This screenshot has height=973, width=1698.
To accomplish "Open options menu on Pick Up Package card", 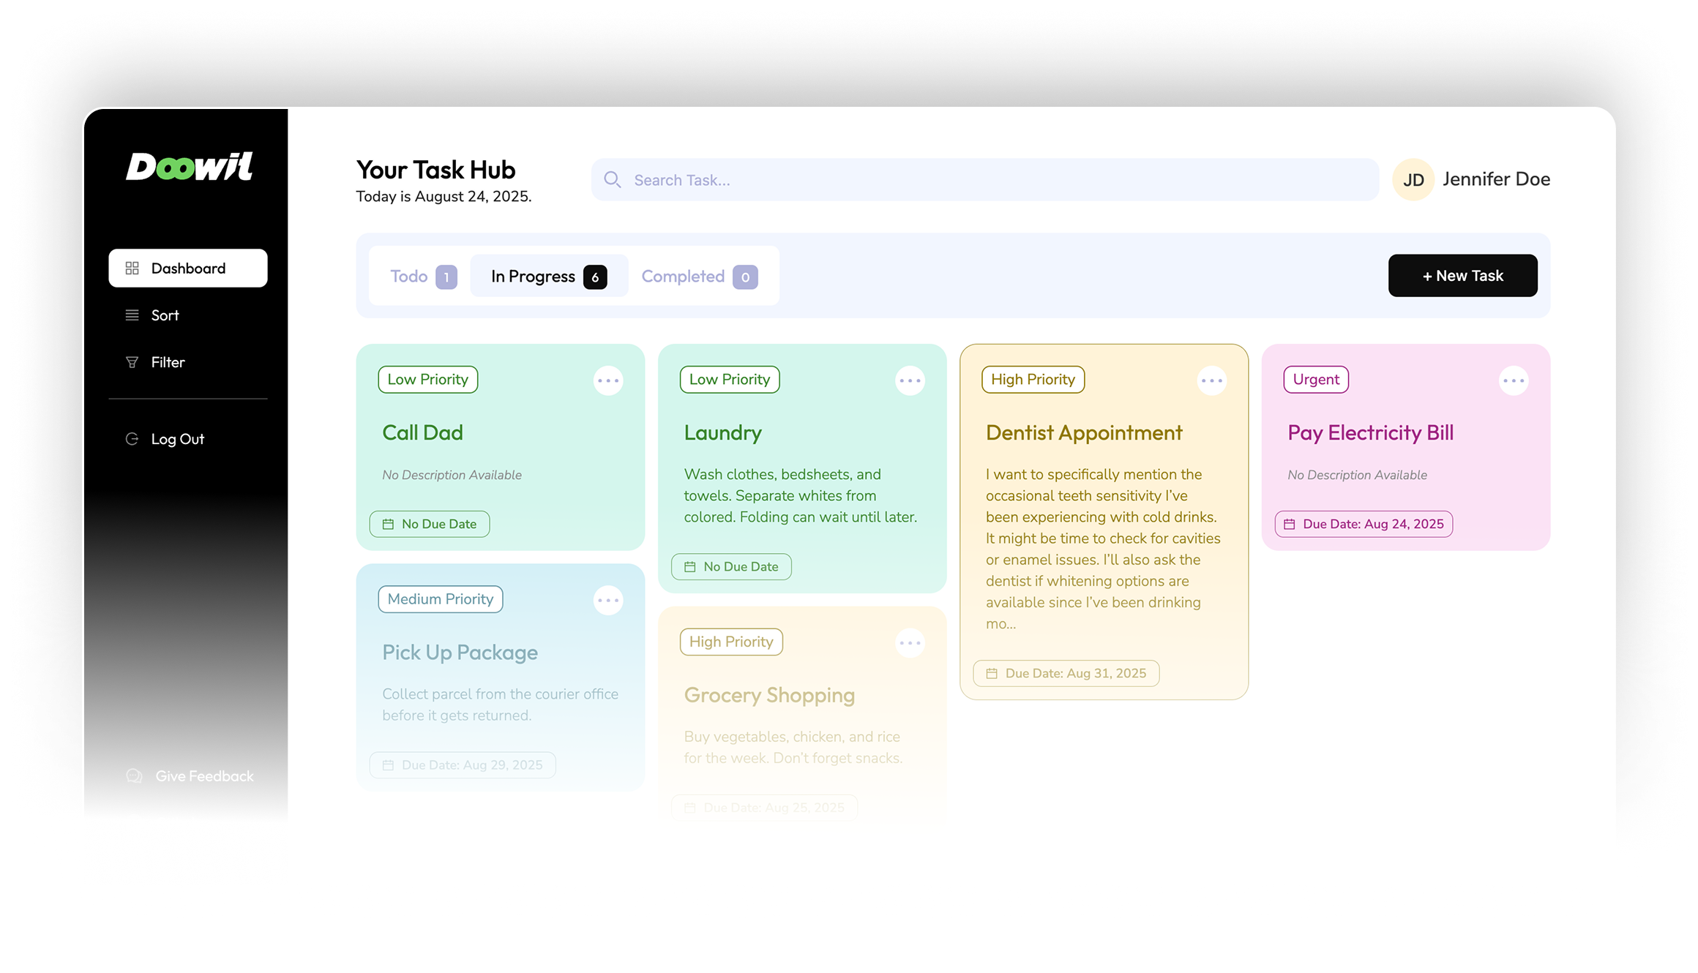I will pyautogui.click(x=608, y=601).
